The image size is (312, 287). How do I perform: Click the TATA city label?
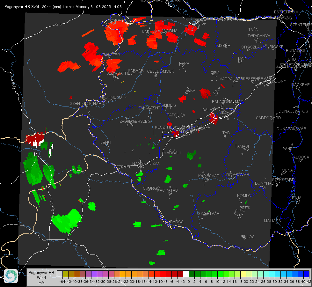[x=253, y=29]
